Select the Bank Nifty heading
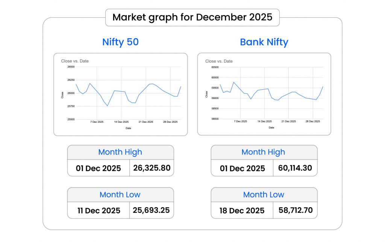The width and height of the screenshot is (385, 242). point(264,42)
